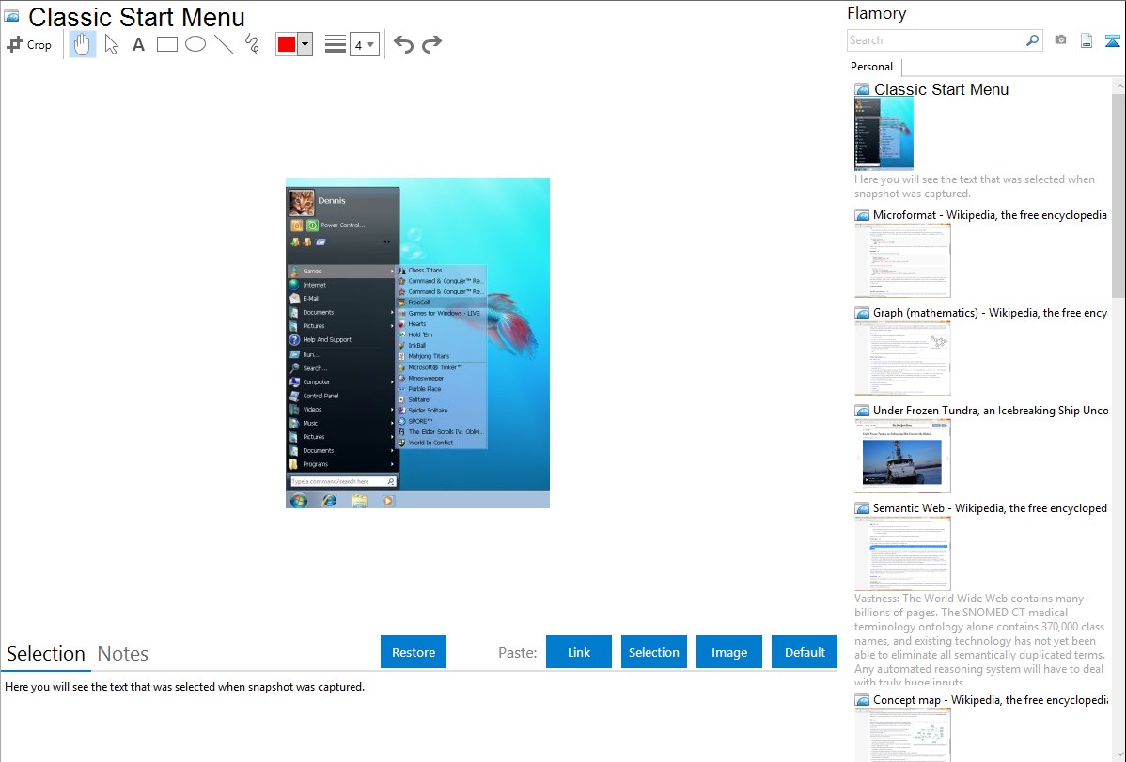Click the icon beside Under Frozen Tundra entry
The width and height of the screenshot is (1126, 762).
pyautogui.click(x=863, y=411)
